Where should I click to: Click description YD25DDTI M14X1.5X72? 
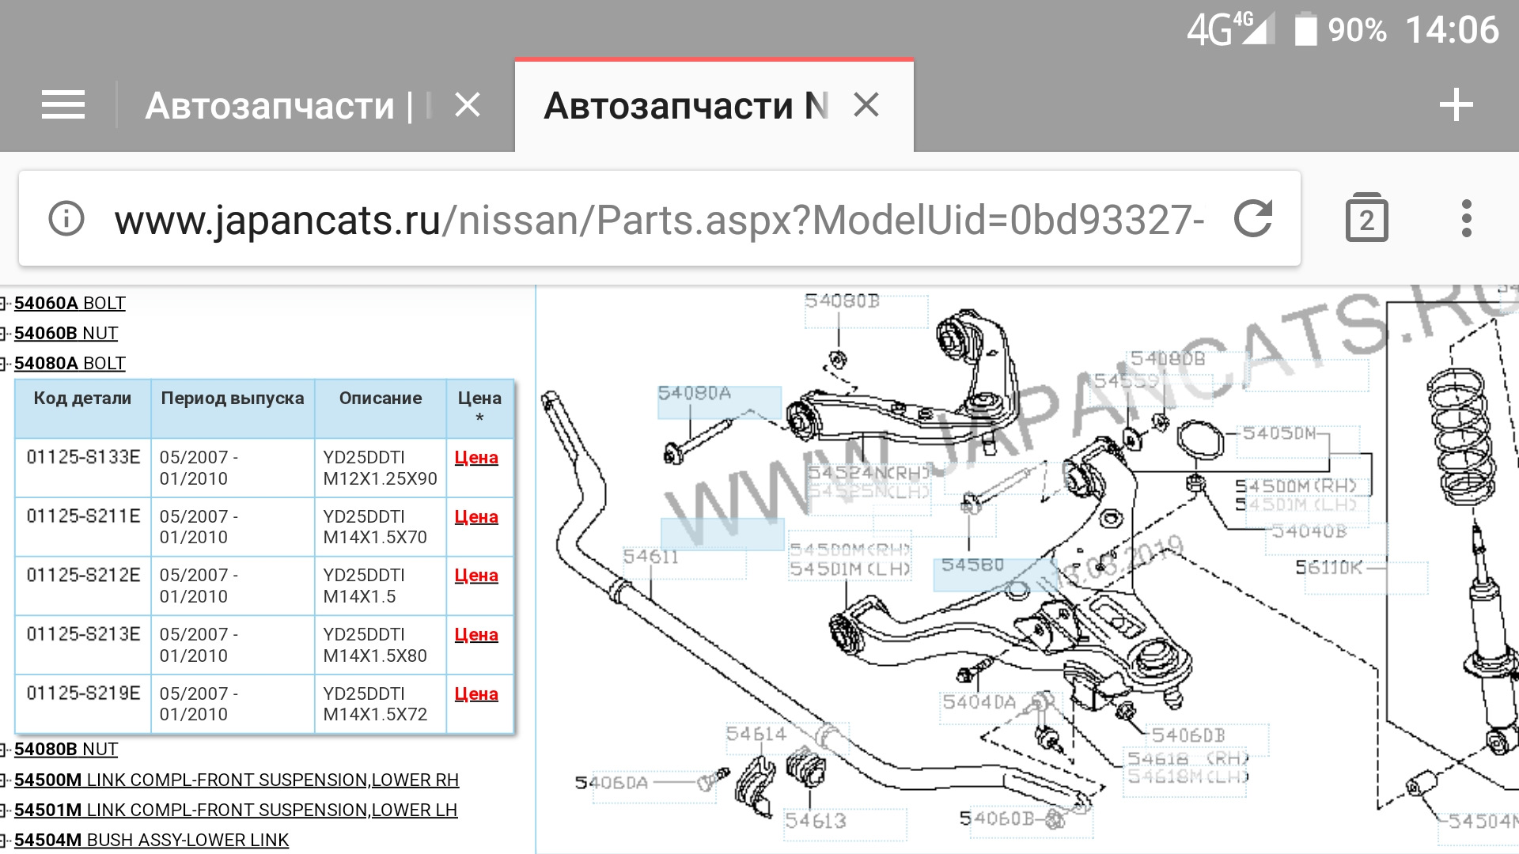[x=375, y=704]
